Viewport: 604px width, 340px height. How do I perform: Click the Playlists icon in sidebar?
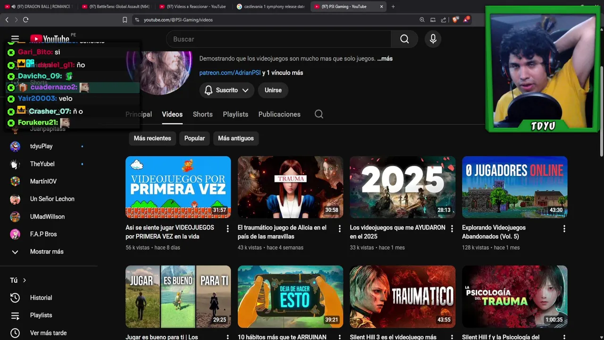(x=15, y=315)
